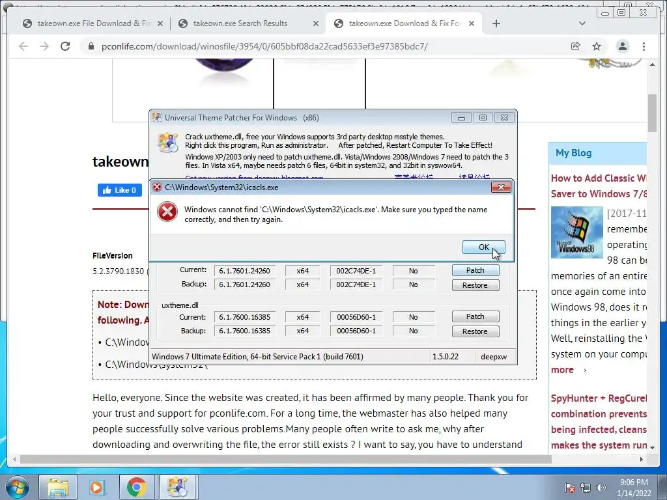Click the taskbar clock showing 9:06 PM
The image size is (667, 500).
[634, 488]
